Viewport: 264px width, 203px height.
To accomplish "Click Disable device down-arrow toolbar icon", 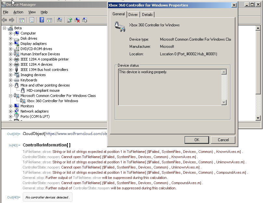I will (85, 20).
